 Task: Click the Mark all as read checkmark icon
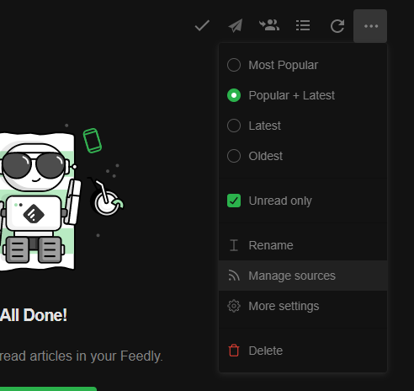point(202,26)
